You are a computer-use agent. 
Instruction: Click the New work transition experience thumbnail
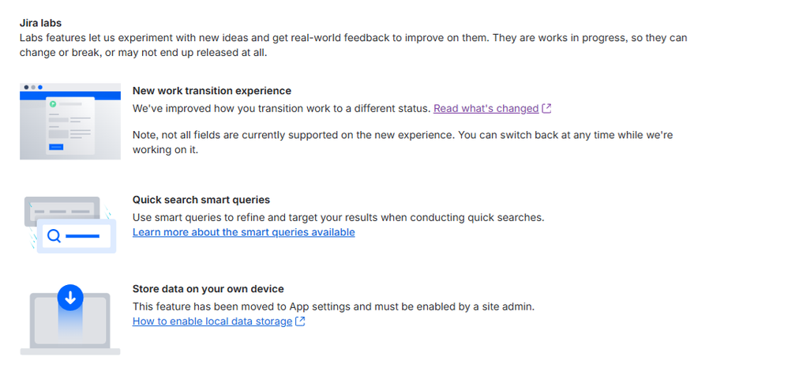pos(70,122)
